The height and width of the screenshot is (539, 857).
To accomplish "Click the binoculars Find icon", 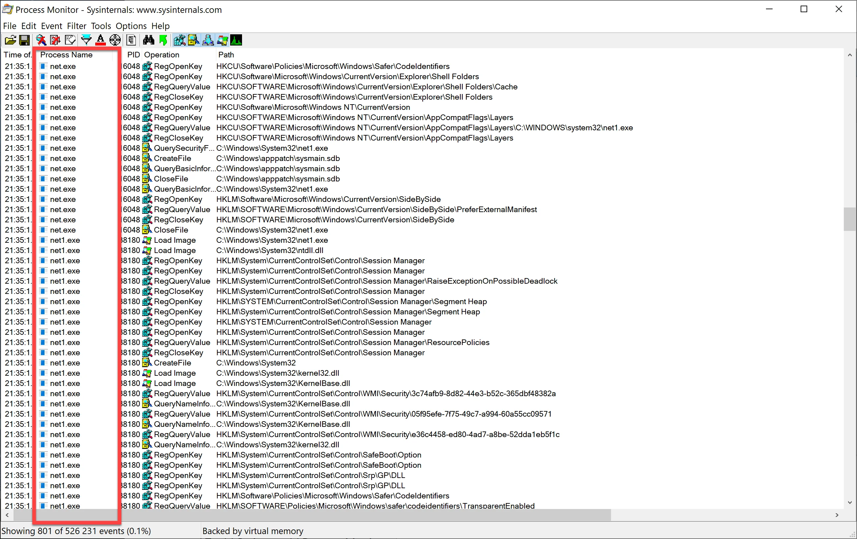I will (x=148, y=40).
